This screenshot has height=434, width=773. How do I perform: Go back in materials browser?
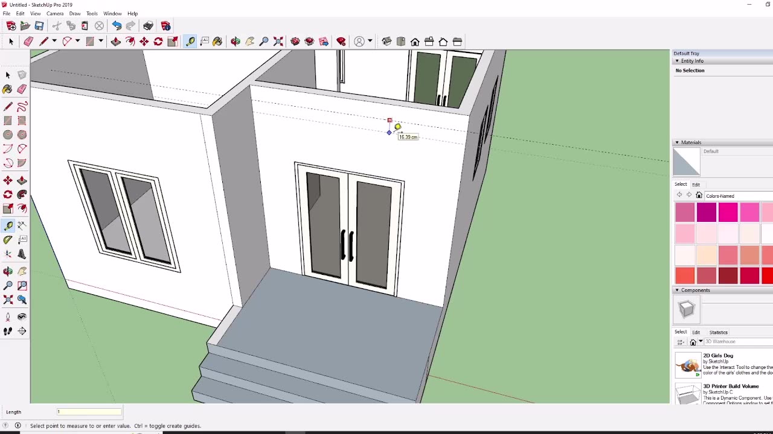679,195
